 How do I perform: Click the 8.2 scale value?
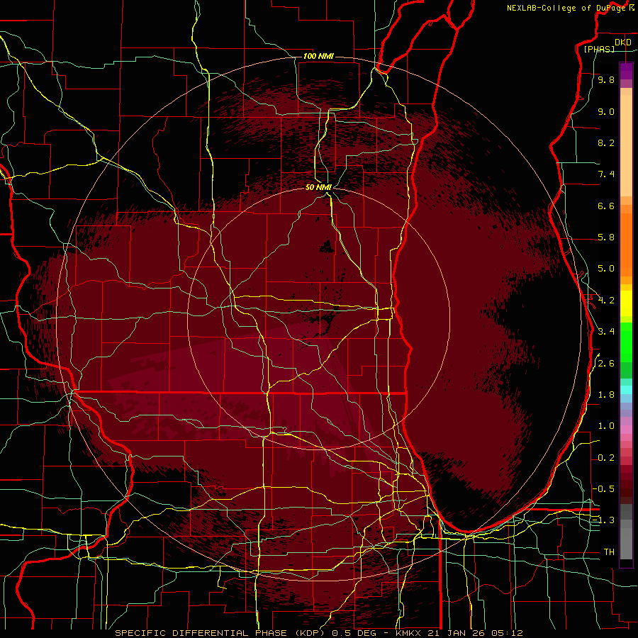coord(606,142)
